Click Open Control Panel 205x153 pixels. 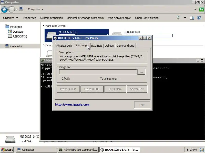147,18
